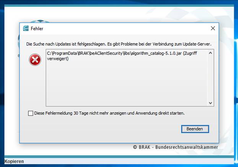Screen dimensions: 238x167
Task: Close the Fehler dialog with the X
Action: click(x=213, y=28)
